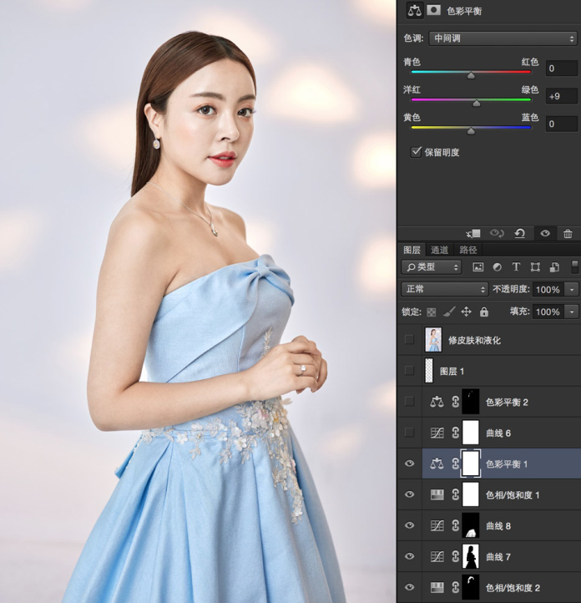Hide the 色彩平衡 1 layer
Image resolution: width=581 pixels, height=603 pixels.
[410, 464]
